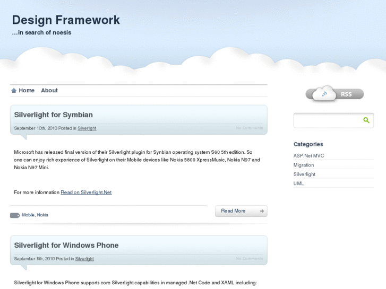Click the Nokia tag link
The height and width of the screenshot is (289, 386).
(x=42, y=215)
